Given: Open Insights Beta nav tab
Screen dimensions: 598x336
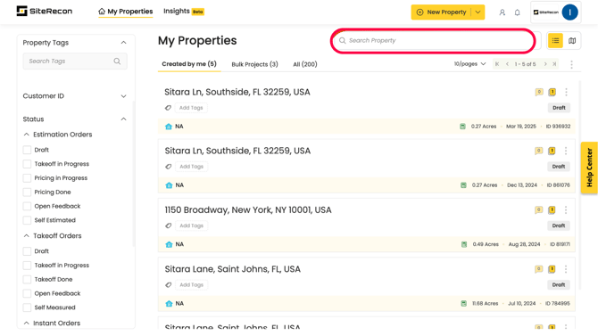Looking at the screenshot, I should 184,12.
